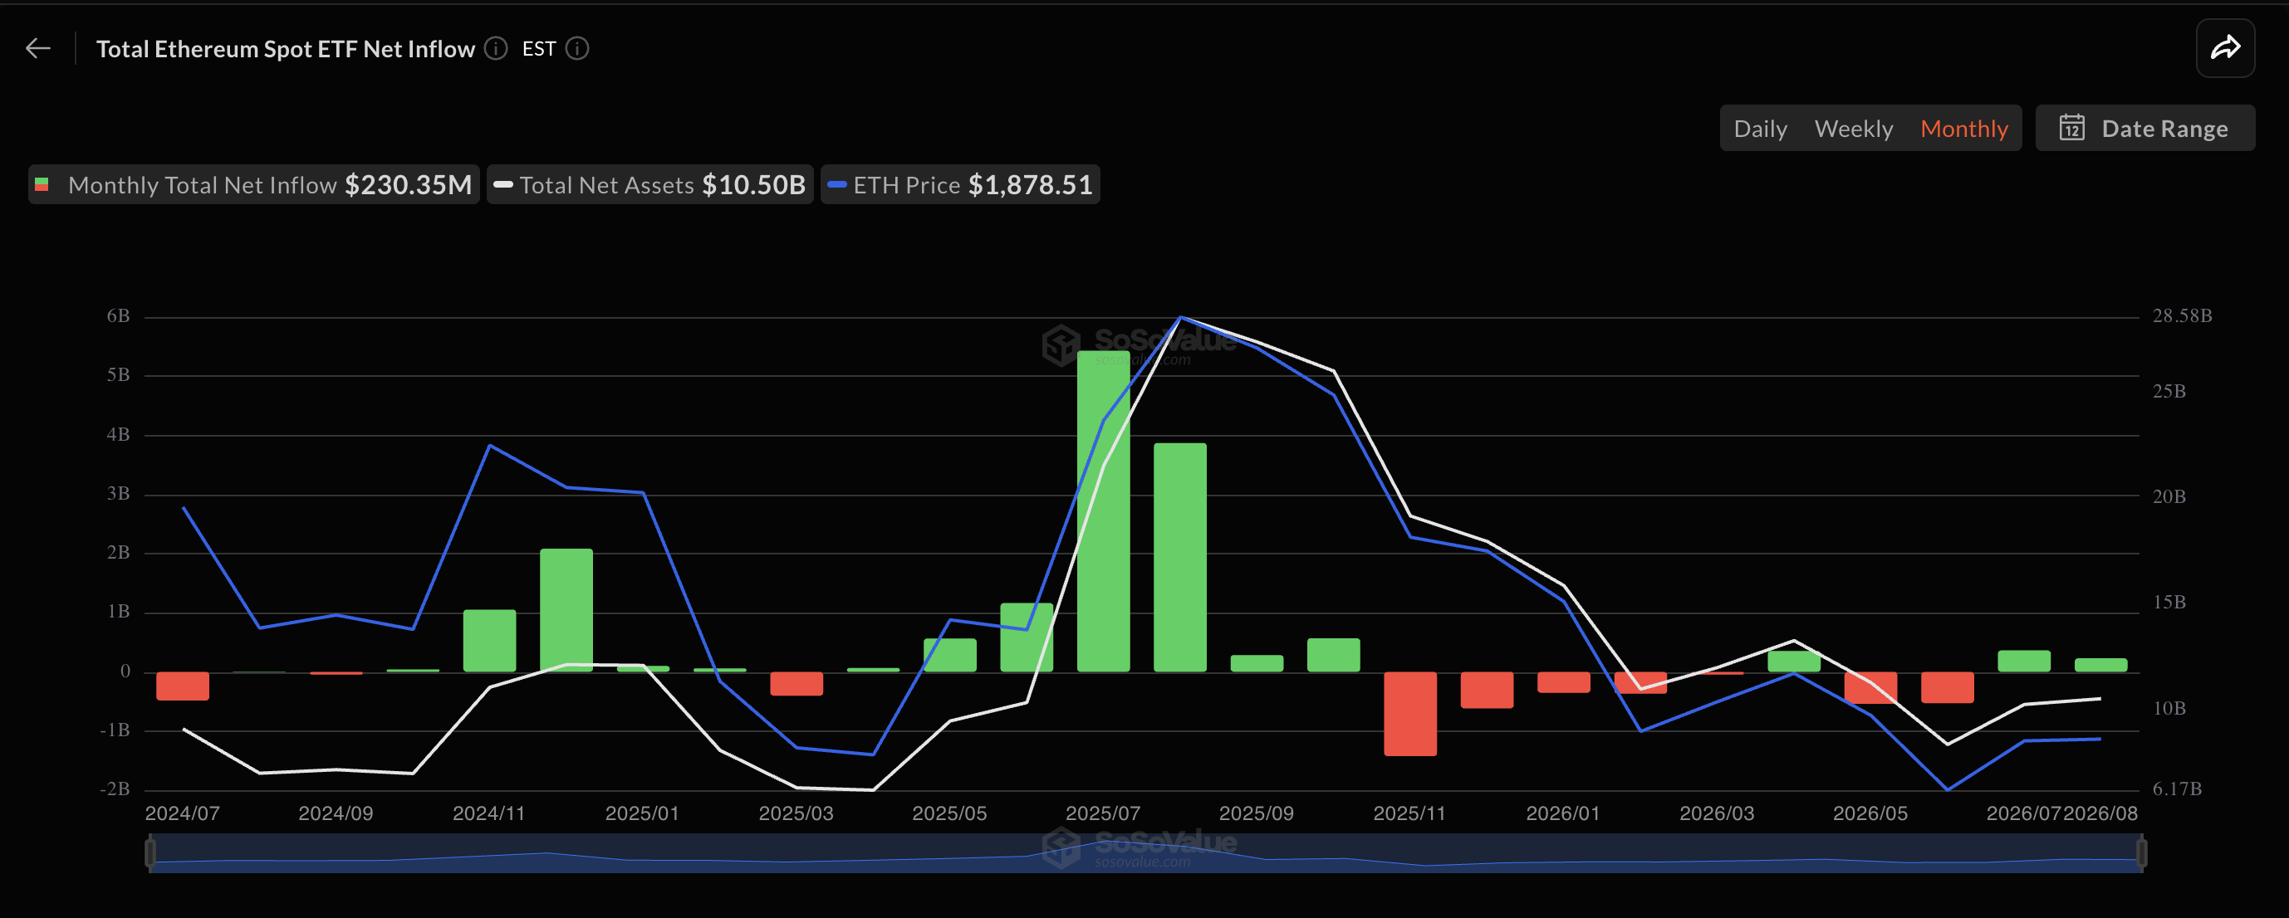This screenshot has width=2289, height=918.
Task: Click the red bar for 2026/06
Action: (1947, 687)
